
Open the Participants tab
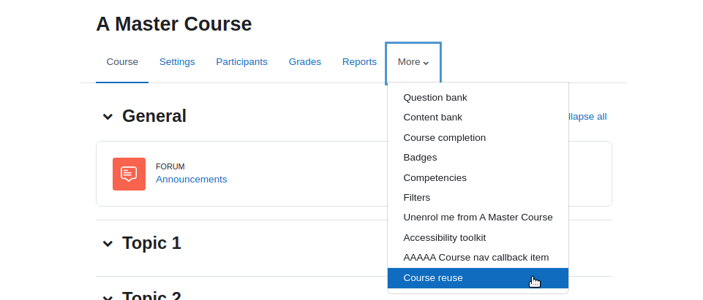point(241,62)
